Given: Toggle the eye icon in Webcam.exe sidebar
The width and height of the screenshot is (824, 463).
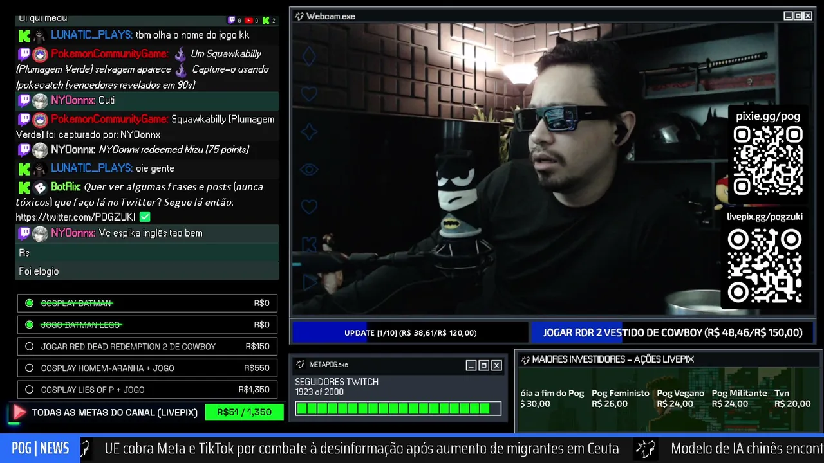Looking at the screenshot, I should point(310,170).
